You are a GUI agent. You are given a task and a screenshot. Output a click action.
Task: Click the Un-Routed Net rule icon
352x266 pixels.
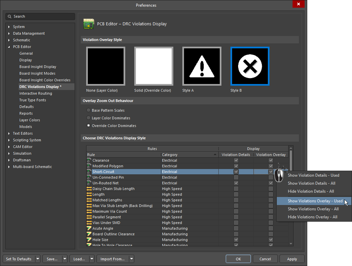click(89, 183)
